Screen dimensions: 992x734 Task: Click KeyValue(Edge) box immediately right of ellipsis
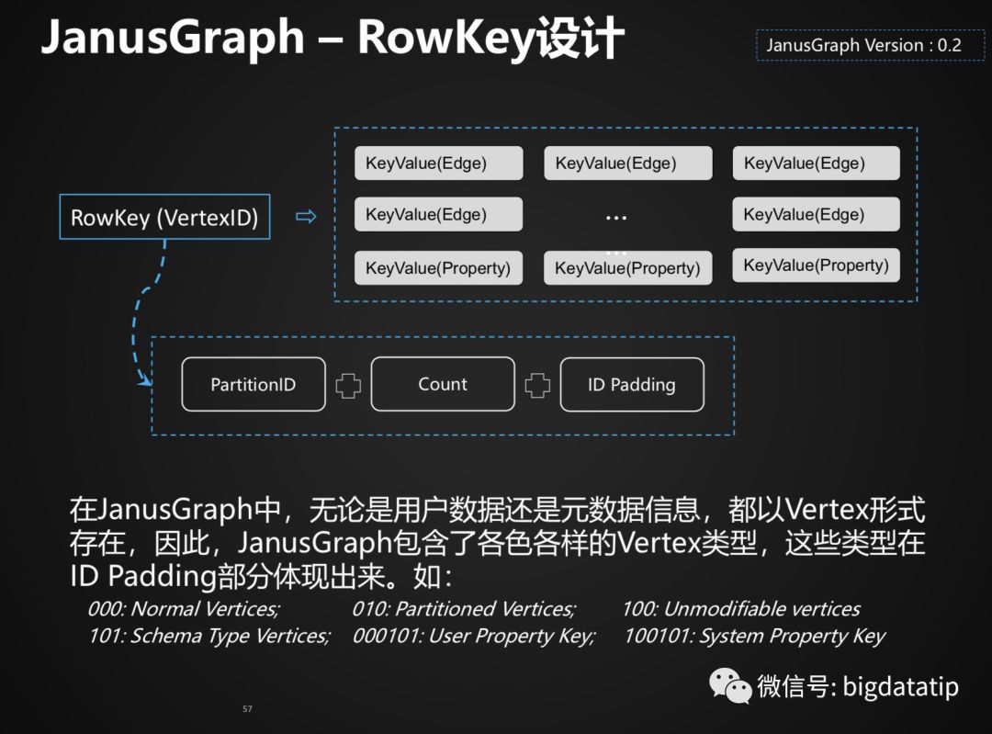coord(817,215)
